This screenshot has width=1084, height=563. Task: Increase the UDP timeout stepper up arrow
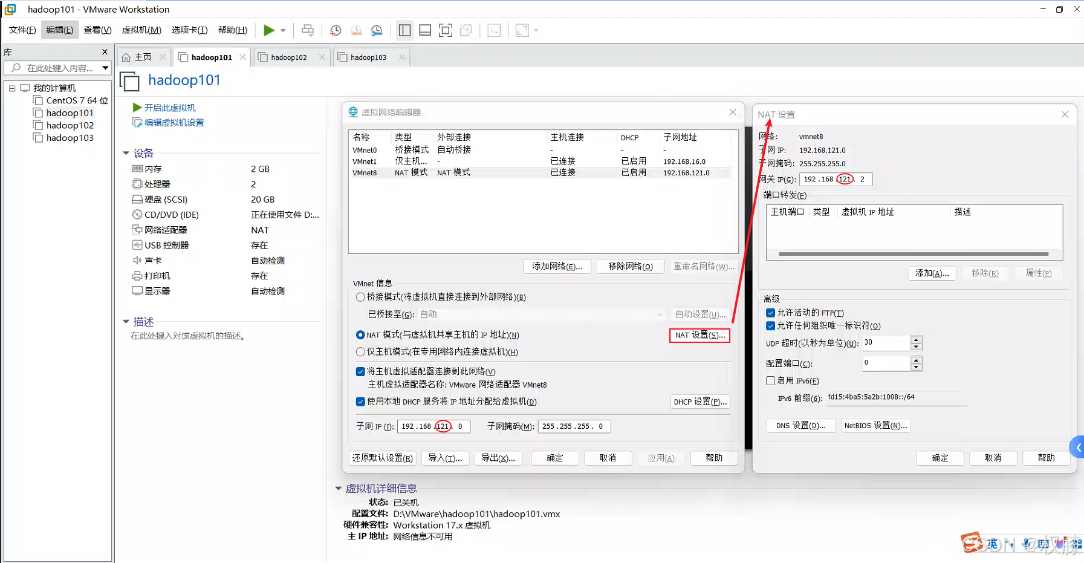(916, 340)
